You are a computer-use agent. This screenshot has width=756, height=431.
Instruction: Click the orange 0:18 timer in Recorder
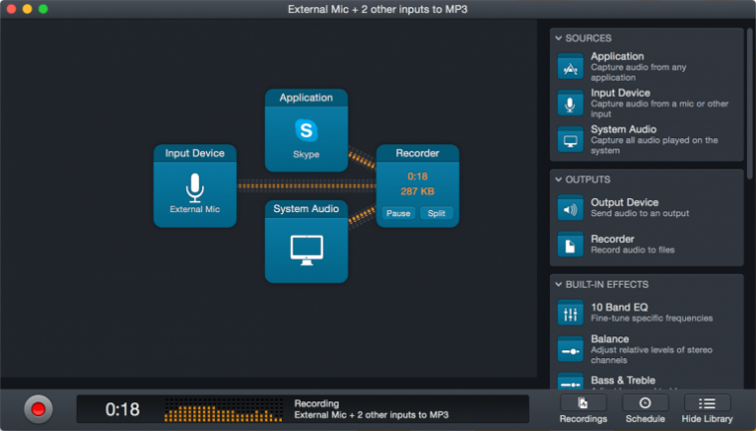[417, 176]
